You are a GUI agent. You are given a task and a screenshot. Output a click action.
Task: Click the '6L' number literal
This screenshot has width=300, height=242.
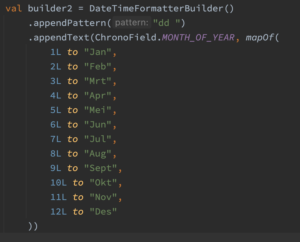click(x=56, y=125)
